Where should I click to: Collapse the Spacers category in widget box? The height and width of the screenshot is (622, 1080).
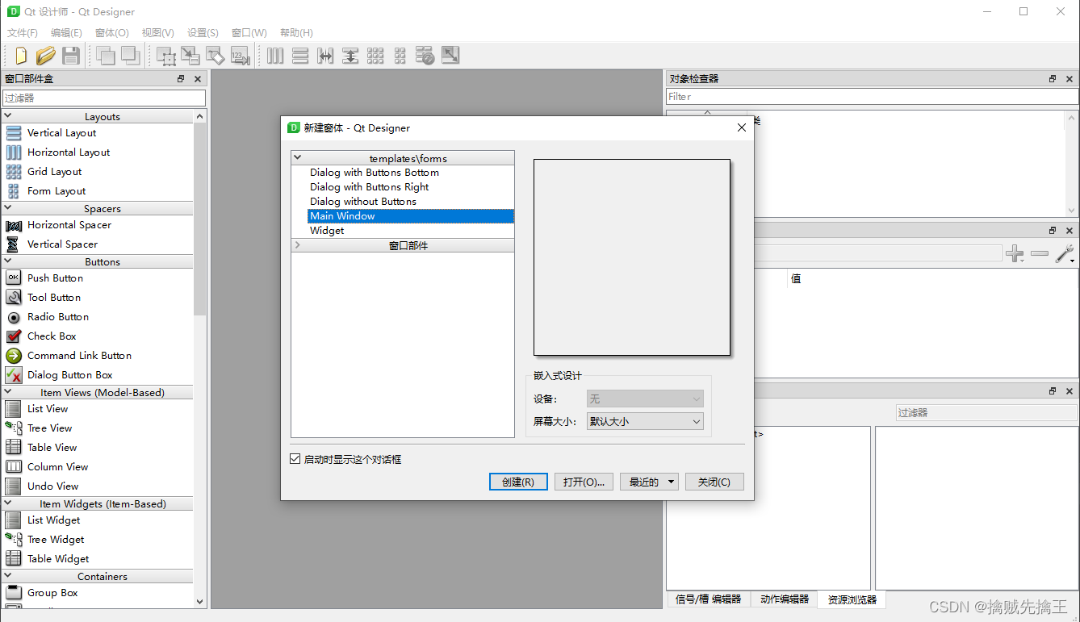click(x=7, y=208)
